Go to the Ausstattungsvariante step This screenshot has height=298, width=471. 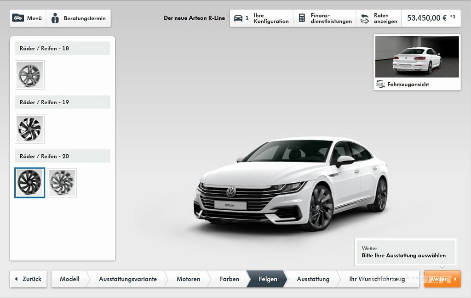pyautogui.click(x=128, y=279)
